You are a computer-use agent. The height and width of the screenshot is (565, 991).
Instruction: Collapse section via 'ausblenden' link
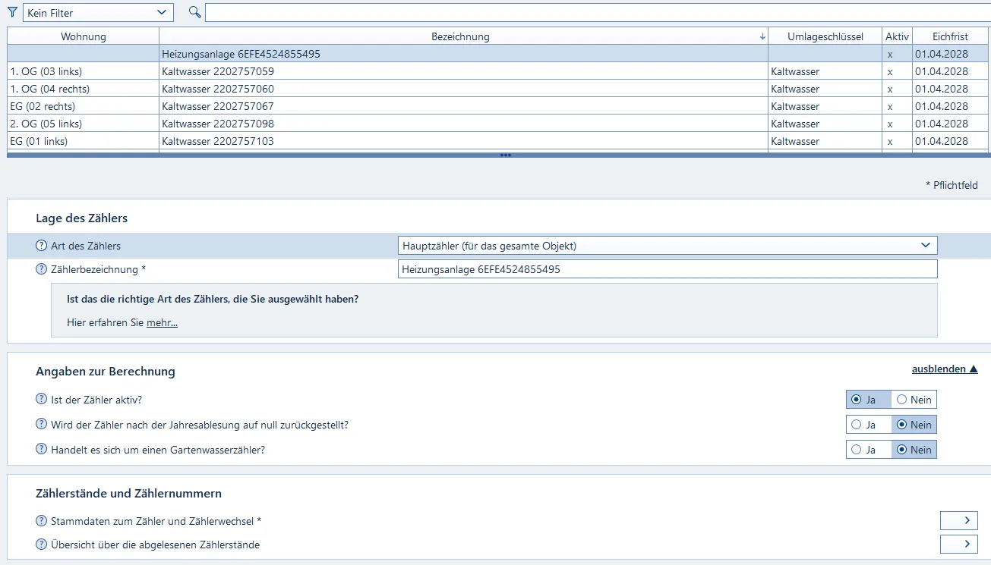[x=944, y=369]
